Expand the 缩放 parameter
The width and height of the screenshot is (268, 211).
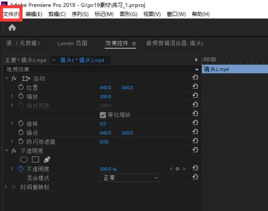pyautogui.click(x=12, y=96)
